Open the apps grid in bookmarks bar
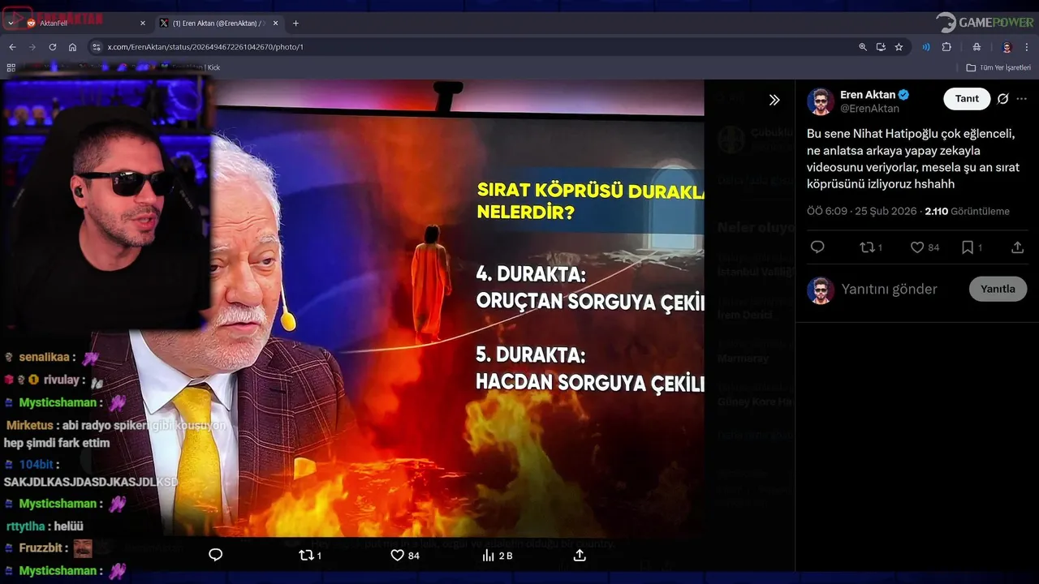The image size is (1039, 584). (11, 67)
